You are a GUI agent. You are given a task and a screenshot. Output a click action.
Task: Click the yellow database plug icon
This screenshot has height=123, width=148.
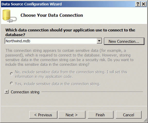pos(10,16)
